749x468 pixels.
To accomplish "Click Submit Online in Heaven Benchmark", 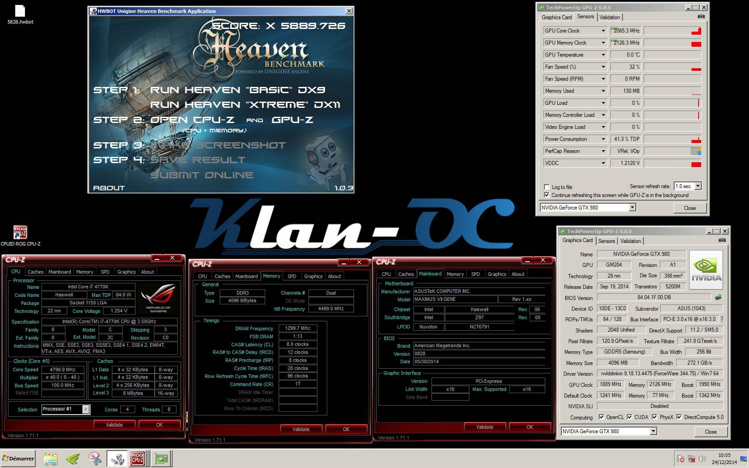I will click(x=202, y=175).
